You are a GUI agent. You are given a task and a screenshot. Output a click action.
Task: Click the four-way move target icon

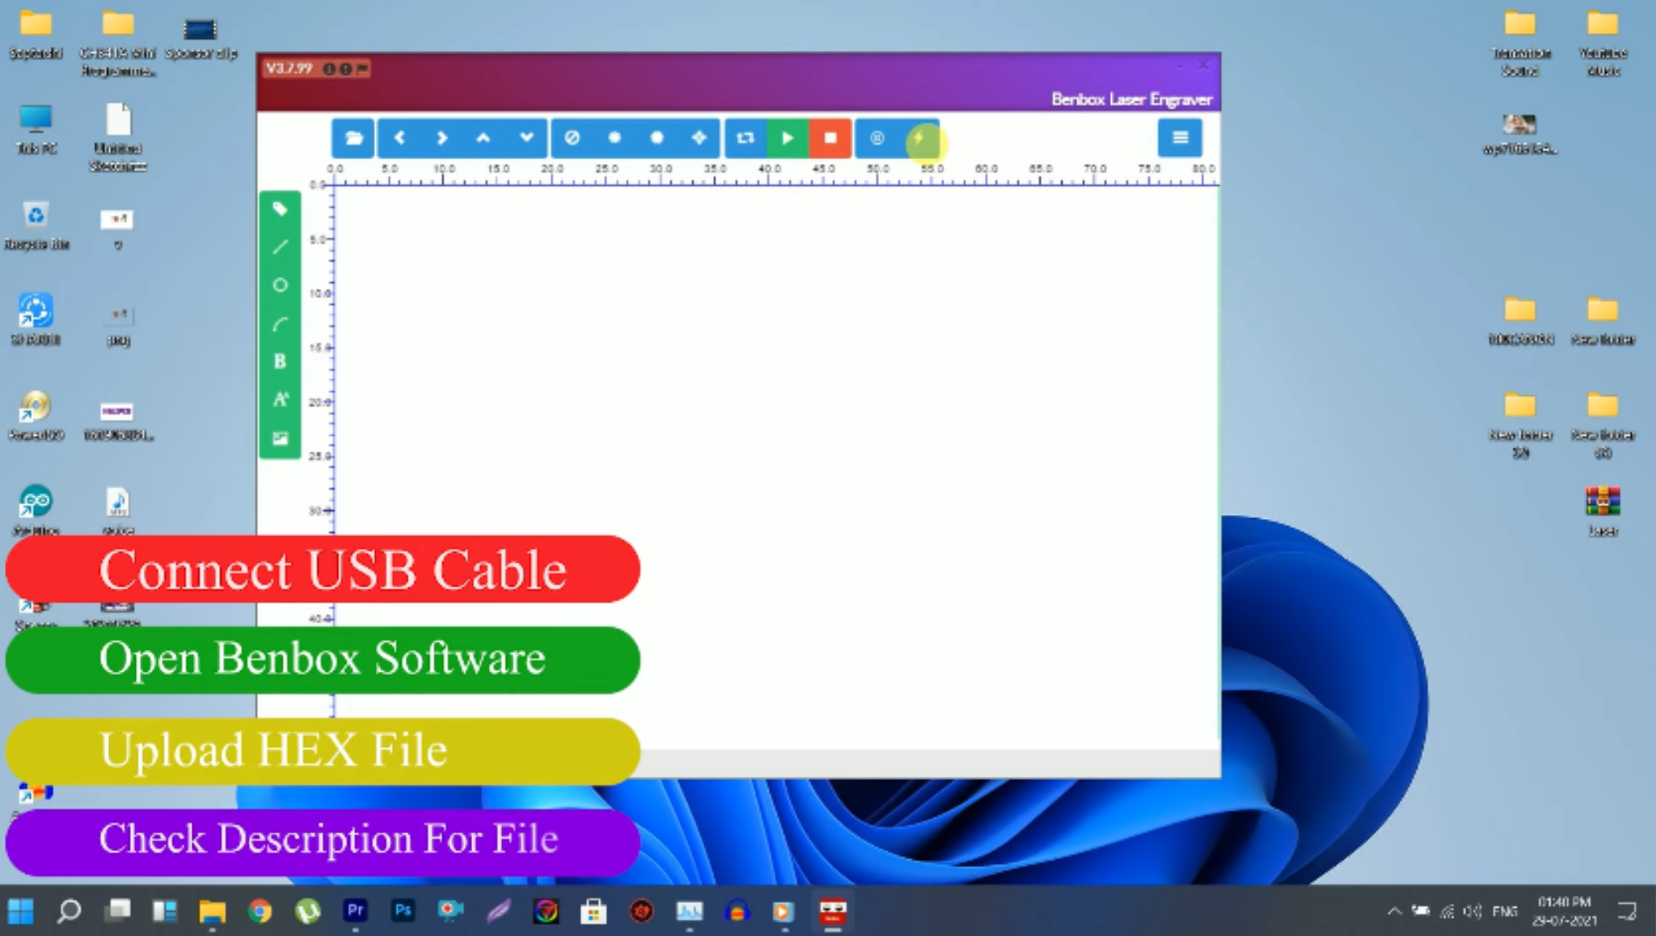pos(699,138)
